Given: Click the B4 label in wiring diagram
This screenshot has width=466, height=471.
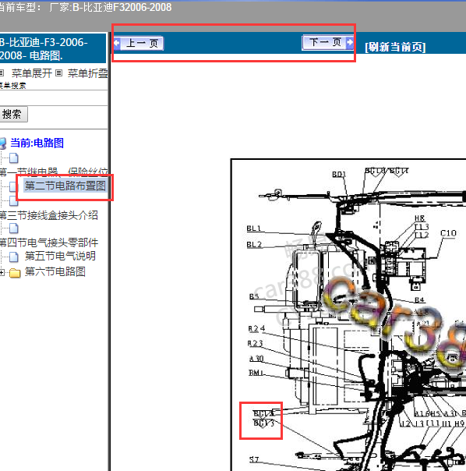Looking at the screenshot, I should pos(419,299).
